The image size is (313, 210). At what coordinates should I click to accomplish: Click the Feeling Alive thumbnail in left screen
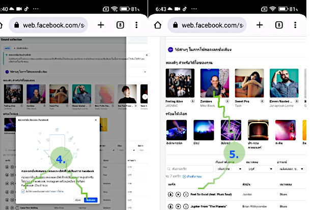(x=13, y=94)
